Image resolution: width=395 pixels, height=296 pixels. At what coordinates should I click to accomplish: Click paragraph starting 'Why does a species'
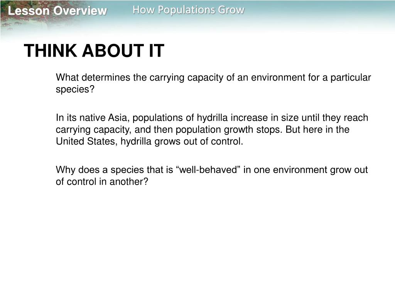point(212,175)
